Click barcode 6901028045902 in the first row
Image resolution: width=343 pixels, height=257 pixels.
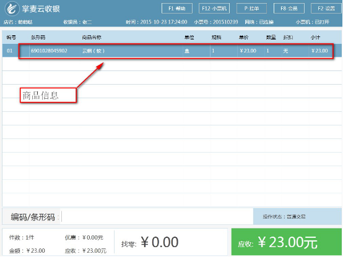(x=49, y=51)
